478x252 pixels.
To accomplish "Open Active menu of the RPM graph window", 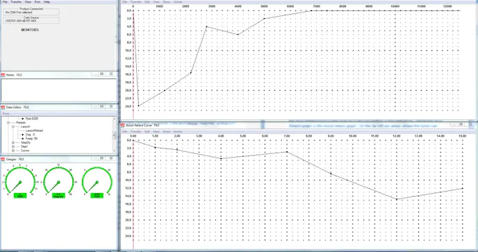I will (x=178, y=2).
